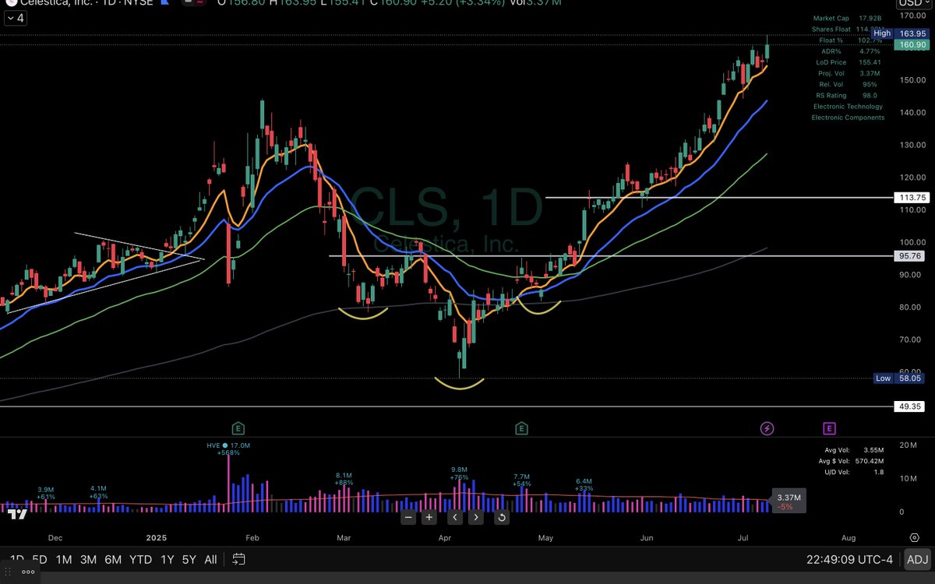Click the 113.75 horizontal line price label

tap(912, 198)
